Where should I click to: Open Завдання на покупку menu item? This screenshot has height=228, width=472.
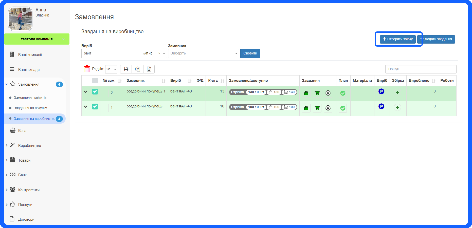point(30,108)
